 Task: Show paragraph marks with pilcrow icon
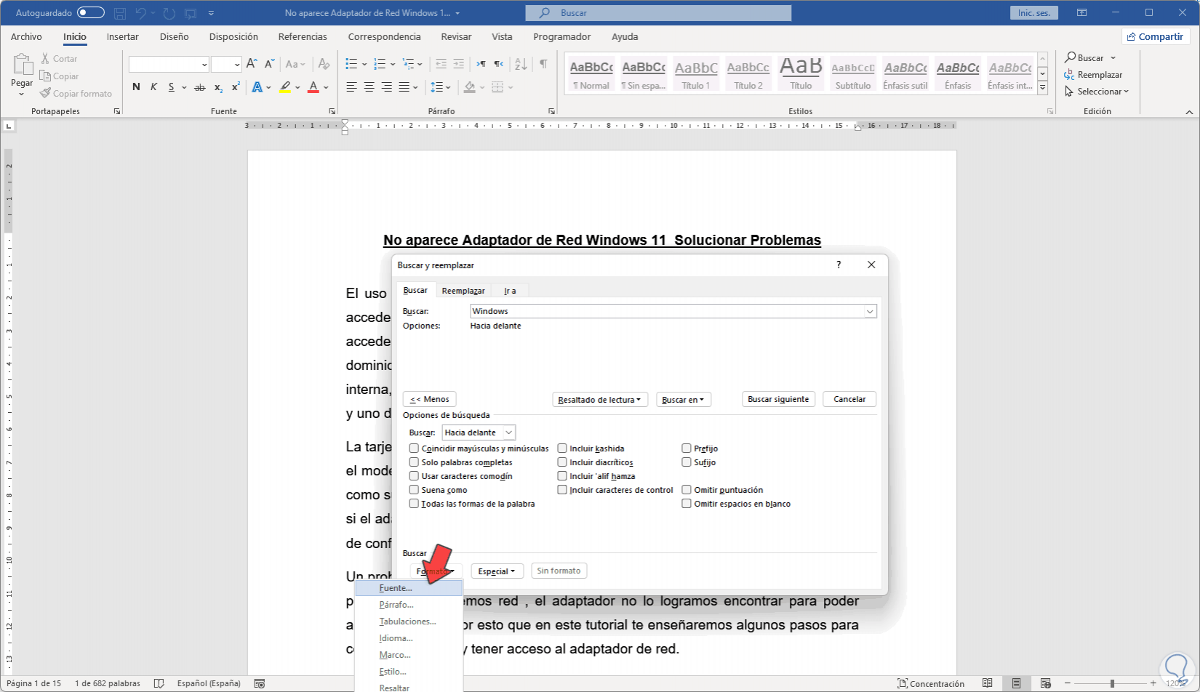click(543, 64)
